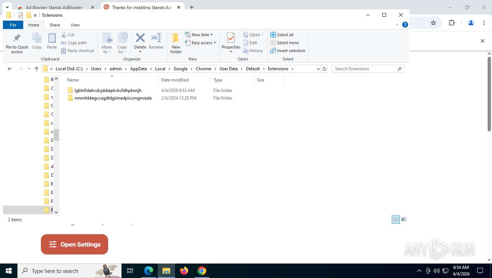
Task: Click the User Data breadcrumb segment
Action: pyautogui.click(x=229, y=69)
